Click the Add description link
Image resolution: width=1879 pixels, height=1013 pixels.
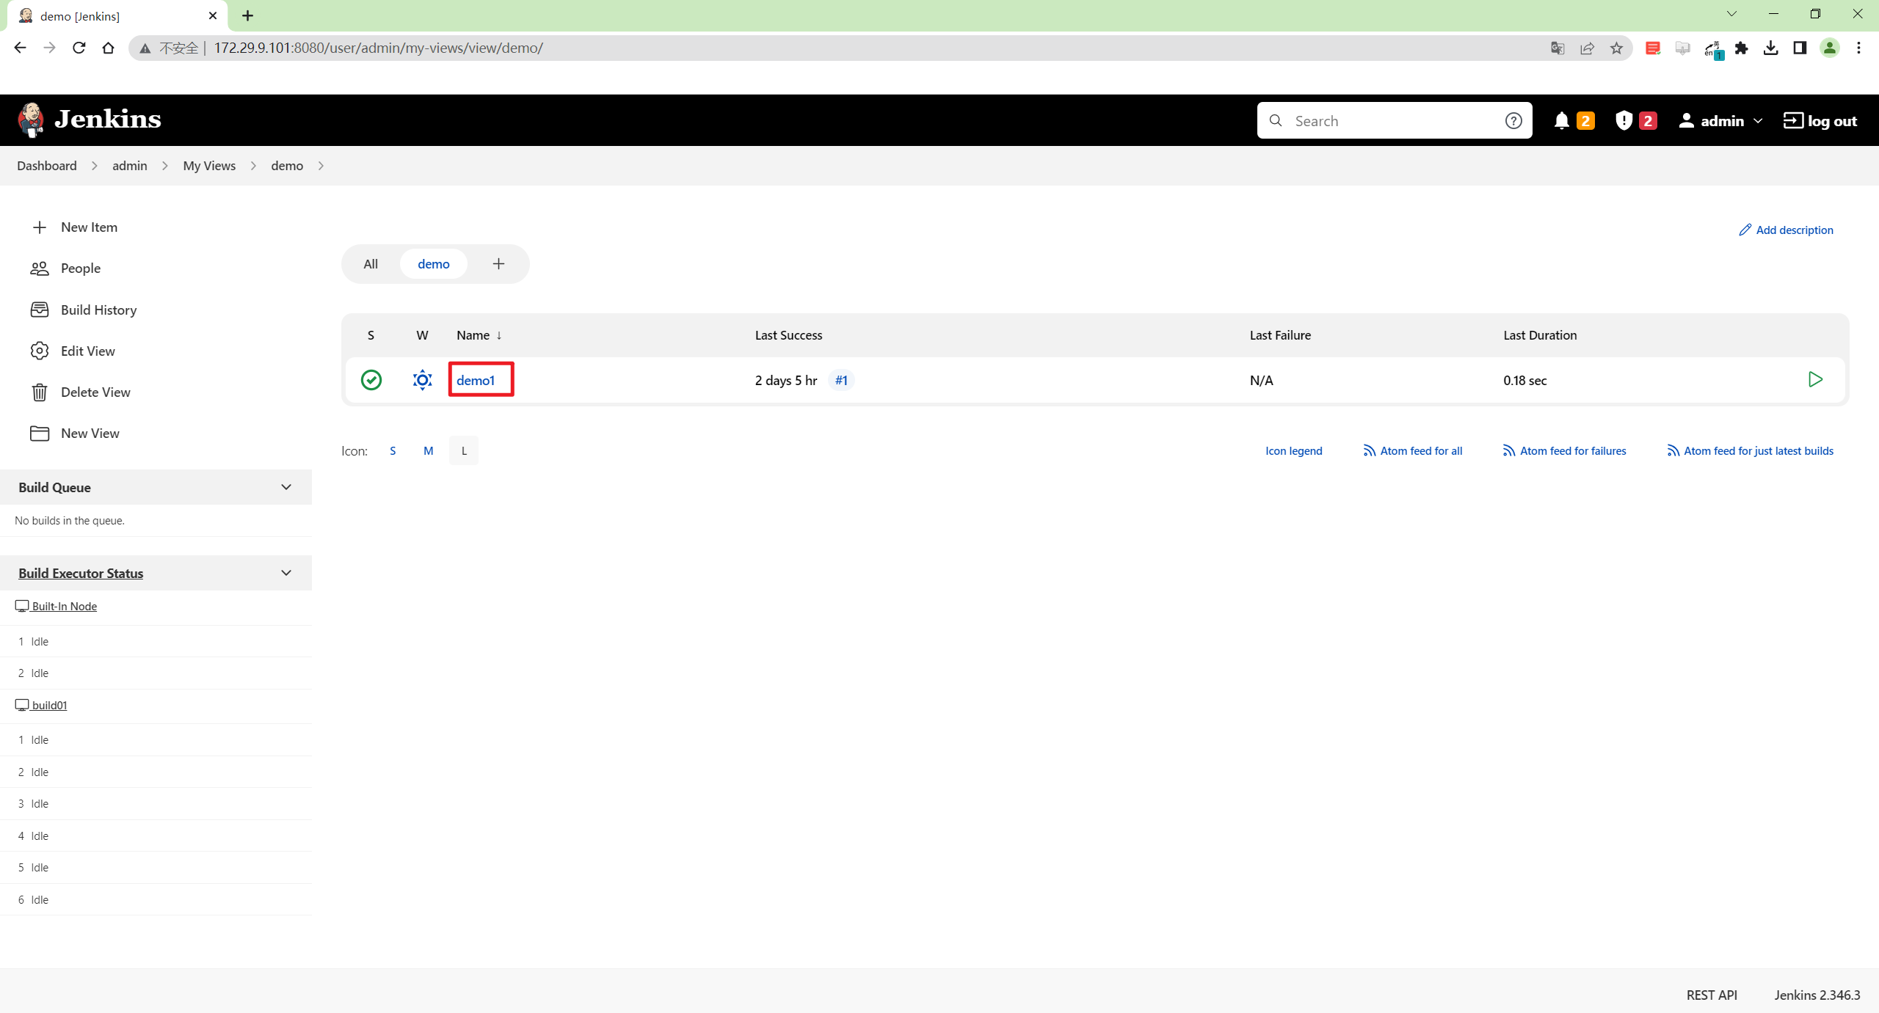pos(1786,230)
